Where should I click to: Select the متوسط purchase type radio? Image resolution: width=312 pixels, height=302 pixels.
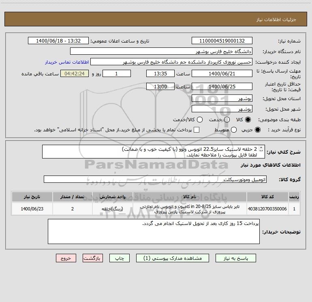tap(234, 130)
